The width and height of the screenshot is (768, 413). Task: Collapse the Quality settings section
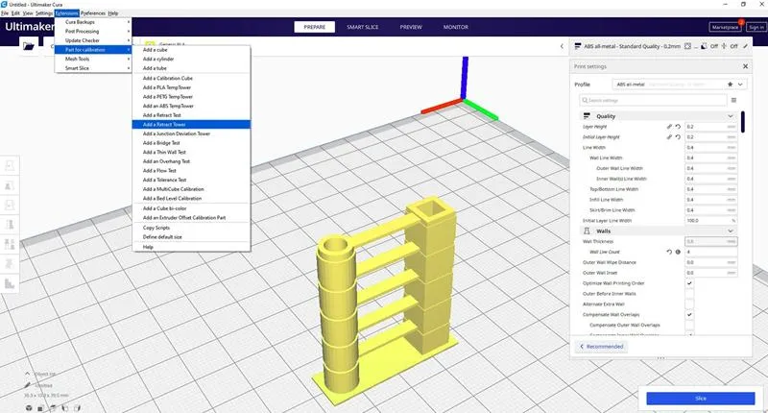(x=731, y=116)
